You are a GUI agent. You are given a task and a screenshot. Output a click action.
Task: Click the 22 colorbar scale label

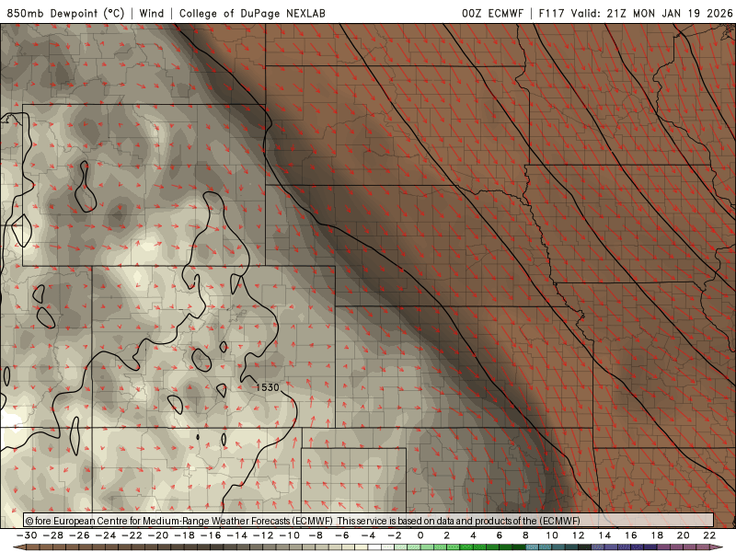709,535
